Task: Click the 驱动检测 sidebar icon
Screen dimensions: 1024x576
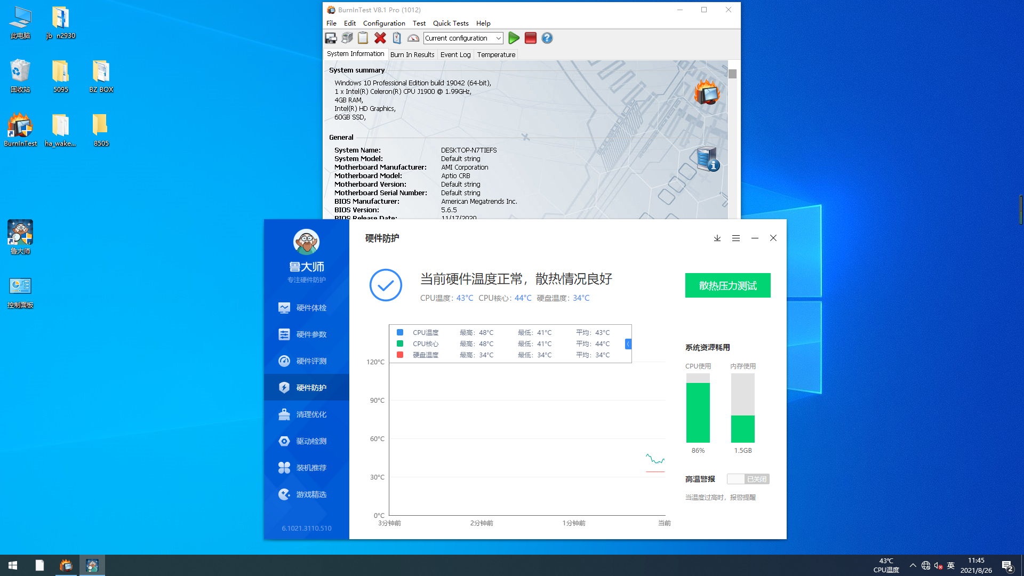Action: 284,440
